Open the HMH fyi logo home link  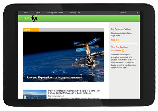pos(30,18)
